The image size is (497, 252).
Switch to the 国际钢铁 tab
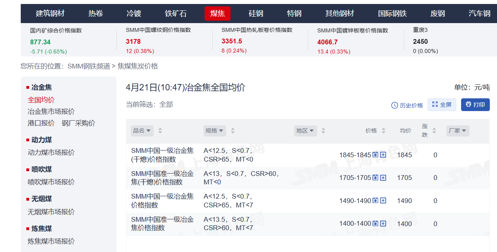(392, 14)
